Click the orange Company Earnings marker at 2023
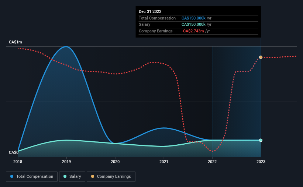 (x=261, y=57)
